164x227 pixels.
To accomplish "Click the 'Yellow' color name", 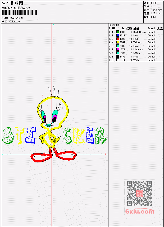I will pyautogui.click(x=137, y=42).
